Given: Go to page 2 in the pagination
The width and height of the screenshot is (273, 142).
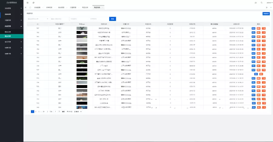Looking at the screenshot, I should pyautogui.click(x=36, y=111).
